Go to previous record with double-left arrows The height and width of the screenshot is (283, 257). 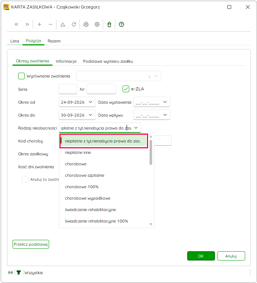click(16, 24)
